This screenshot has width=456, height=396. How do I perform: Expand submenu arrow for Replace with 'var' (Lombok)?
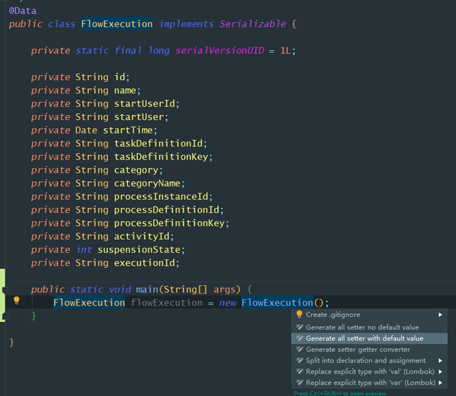point(441,383)
